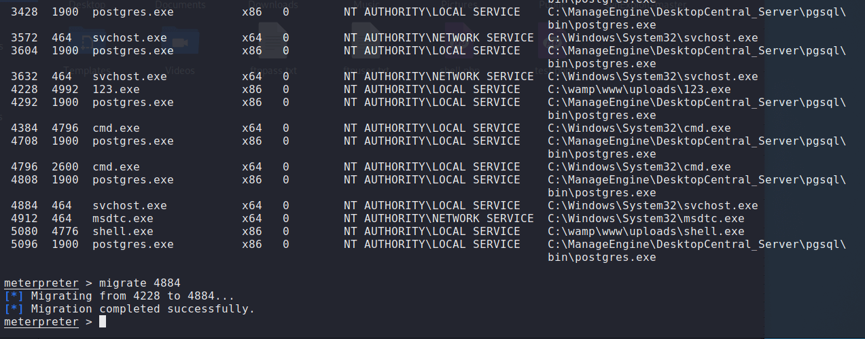Click svchost.exe name in the PID 3632 row
Viewport: 865px width, 339px height.
point(130,77)
